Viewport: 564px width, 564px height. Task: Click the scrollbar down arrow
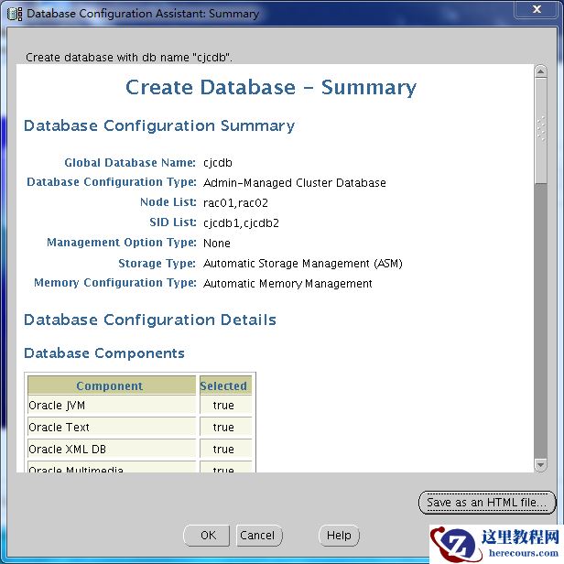540,464
